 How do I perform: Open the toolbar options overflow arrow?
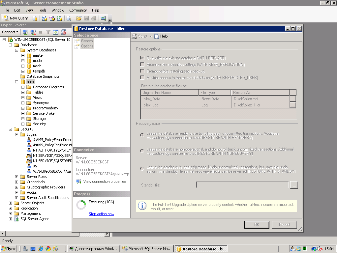point(110,20)
